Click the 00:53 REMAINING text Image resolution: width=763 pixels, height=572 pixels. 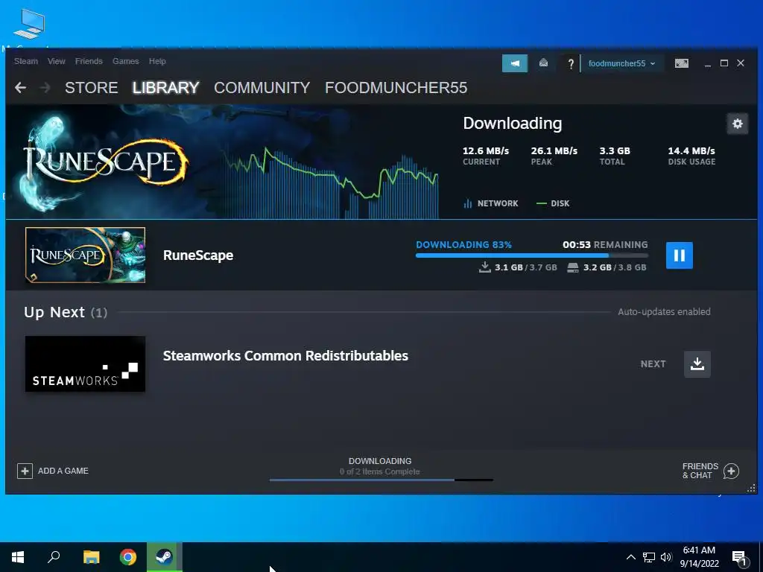point(605,244)
